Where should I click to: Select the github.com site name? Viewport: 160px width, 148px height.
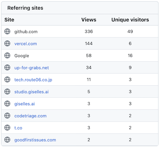point(26,32)
